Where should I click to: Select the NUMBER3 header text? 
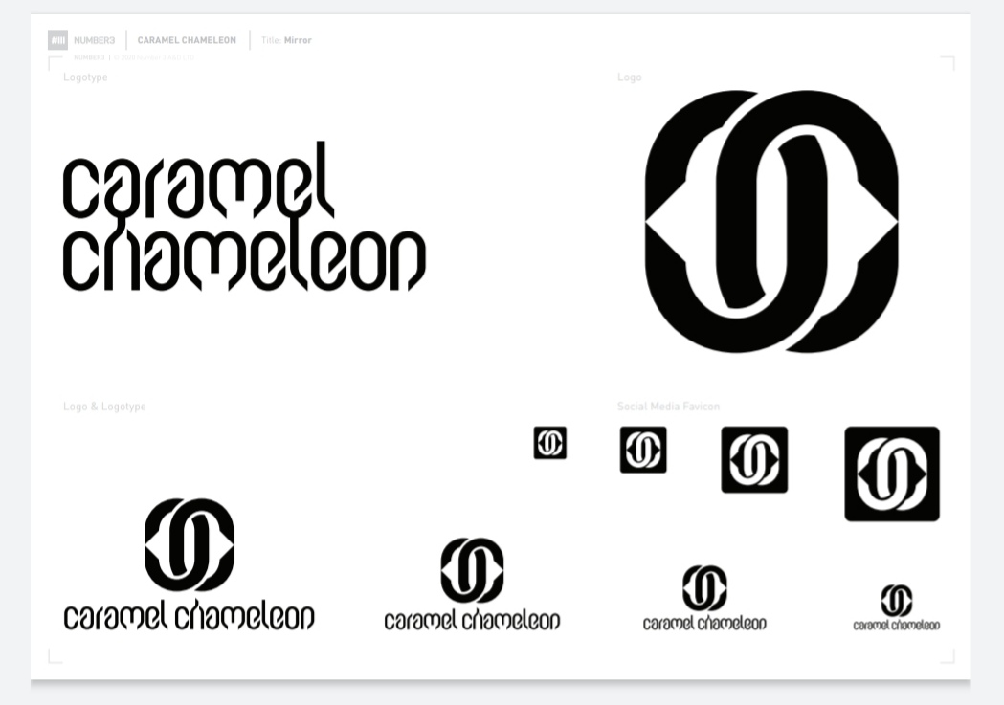(94, 40)
